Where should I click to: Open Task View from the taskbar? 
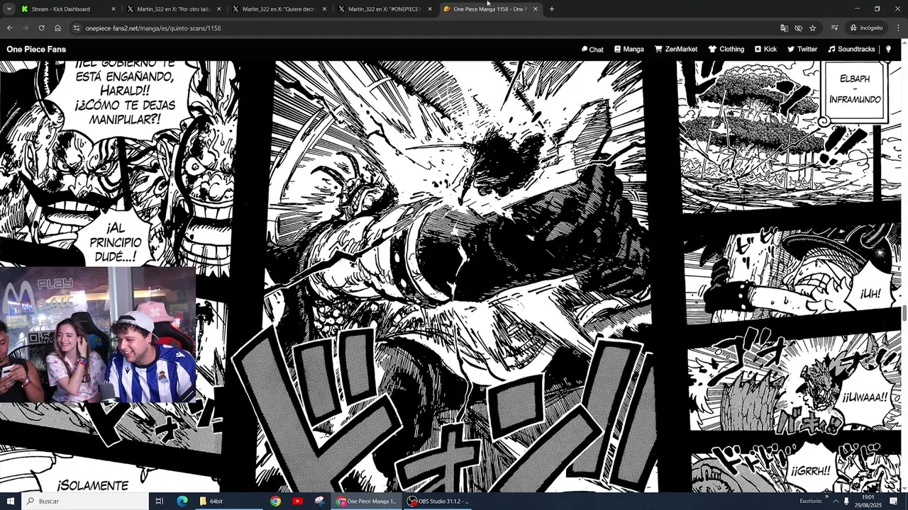coord(160,501)
